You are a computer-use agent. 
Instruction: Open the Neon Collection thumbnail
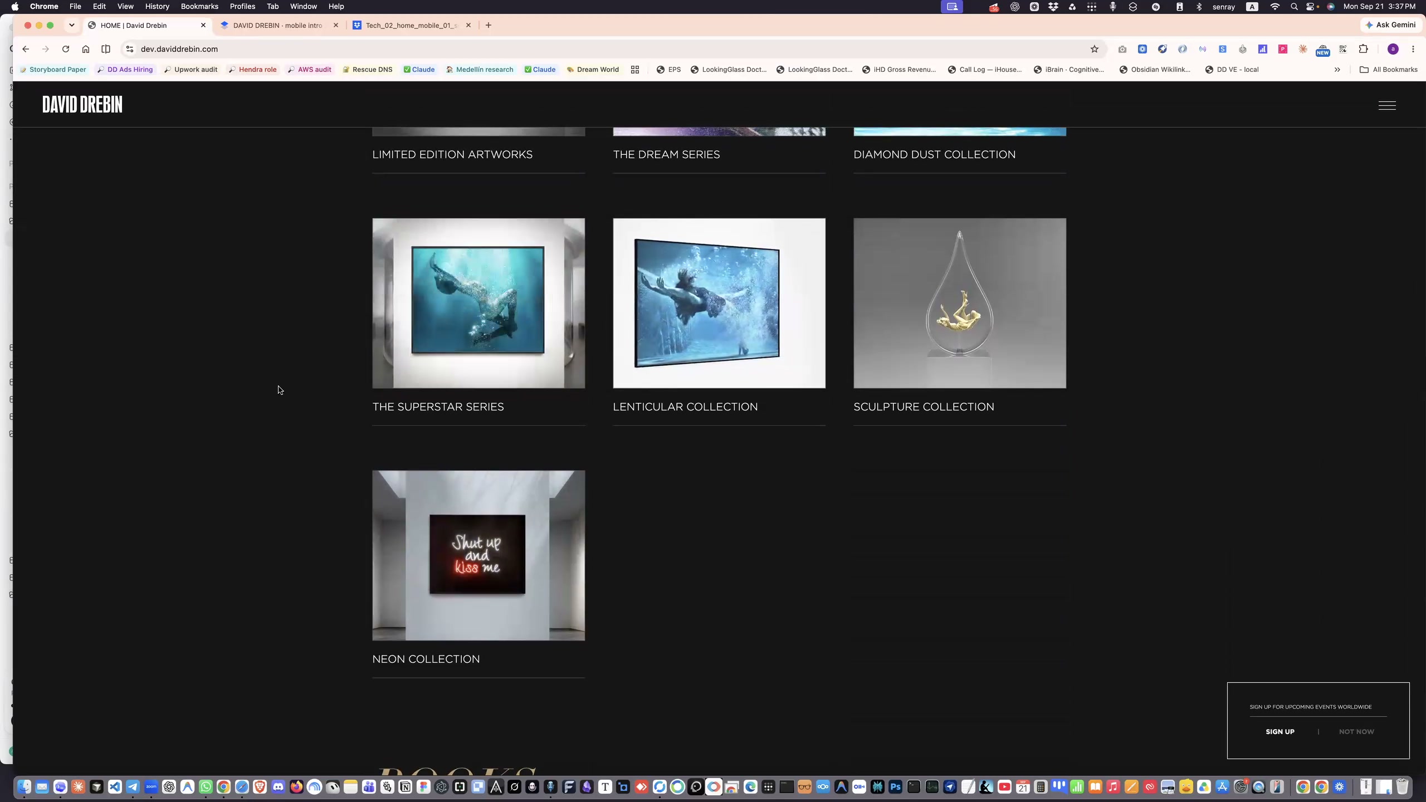(478, 555)
